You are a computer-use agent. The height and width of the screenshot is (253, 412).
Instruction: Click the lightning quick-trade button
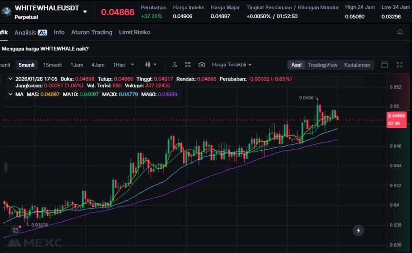tap(358, 231)
